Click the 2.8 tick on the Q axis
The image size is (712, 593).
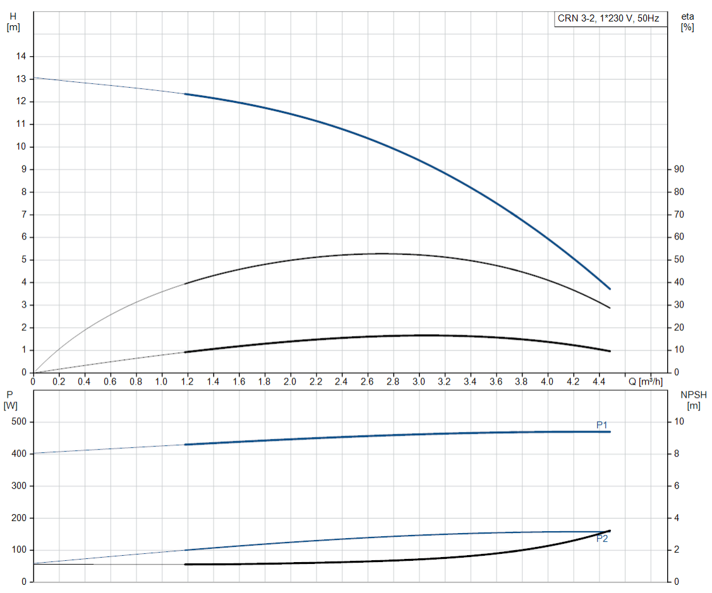[393, 381]
